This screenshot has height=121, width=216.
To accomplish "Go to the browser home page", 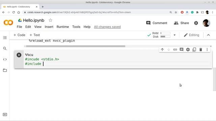I will [x=19, y=12].
